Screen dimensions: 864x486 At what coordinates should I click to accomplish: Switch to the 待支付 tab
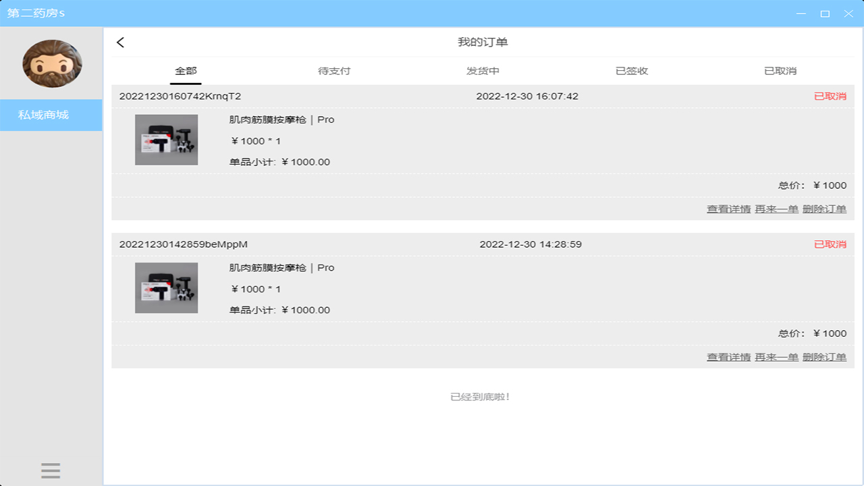[334, 71]
